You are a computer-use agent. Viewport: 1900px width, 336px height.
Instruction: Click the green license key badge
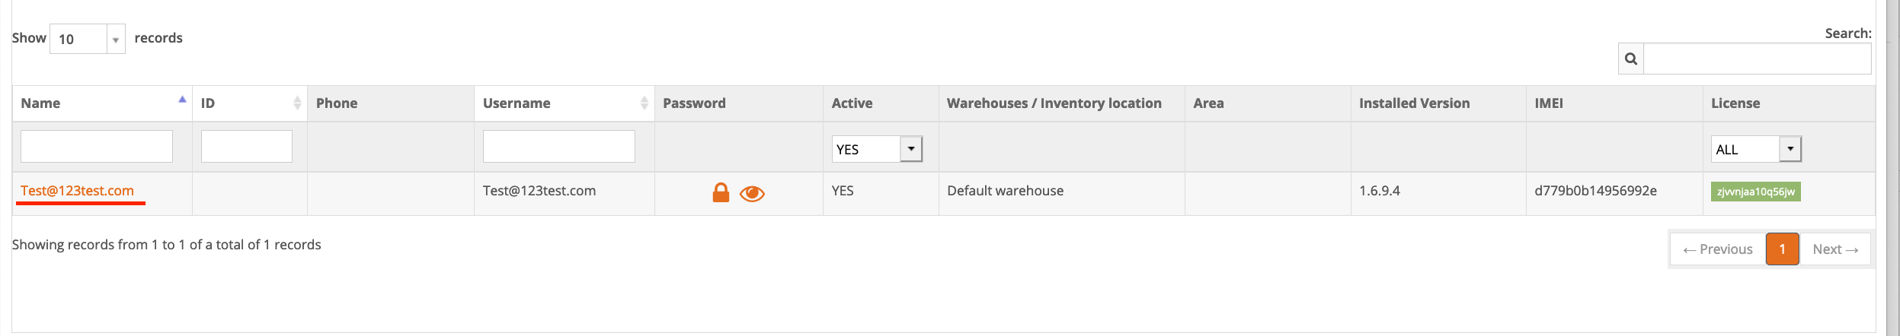1756,192
